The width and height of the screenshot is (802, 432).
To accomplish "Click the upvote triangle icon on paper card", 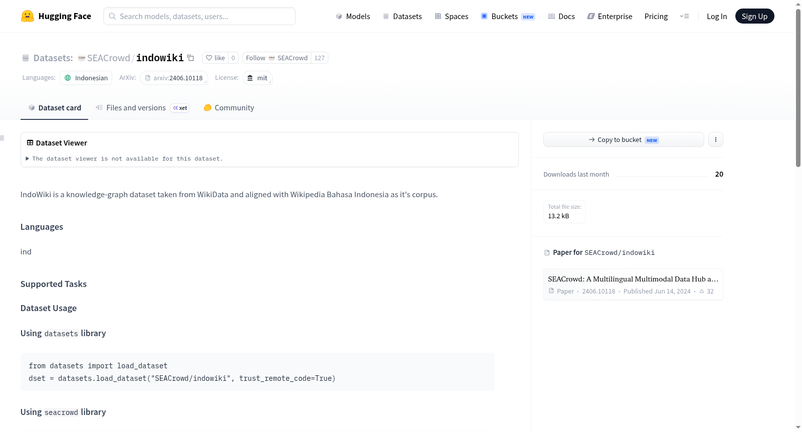I will [702, 292].
